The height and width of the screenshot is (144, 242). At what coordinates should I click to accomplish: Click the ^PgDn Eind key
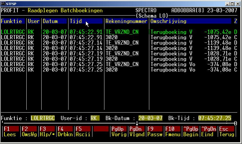point(209,131)
